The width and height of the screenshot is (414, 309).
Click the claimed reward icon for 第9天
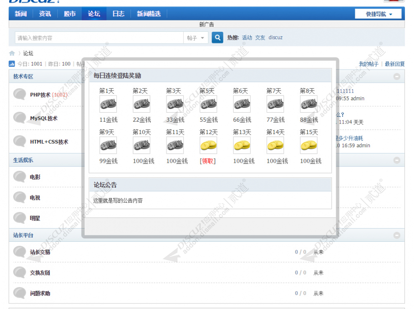tap(108, 145)
